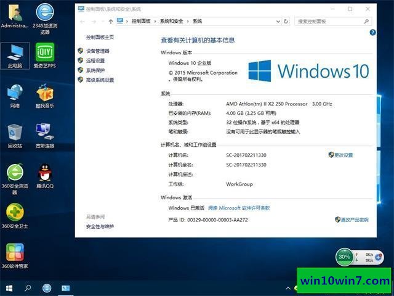
Task: Click the taskbar search magnifier icon
Action: 28,288
